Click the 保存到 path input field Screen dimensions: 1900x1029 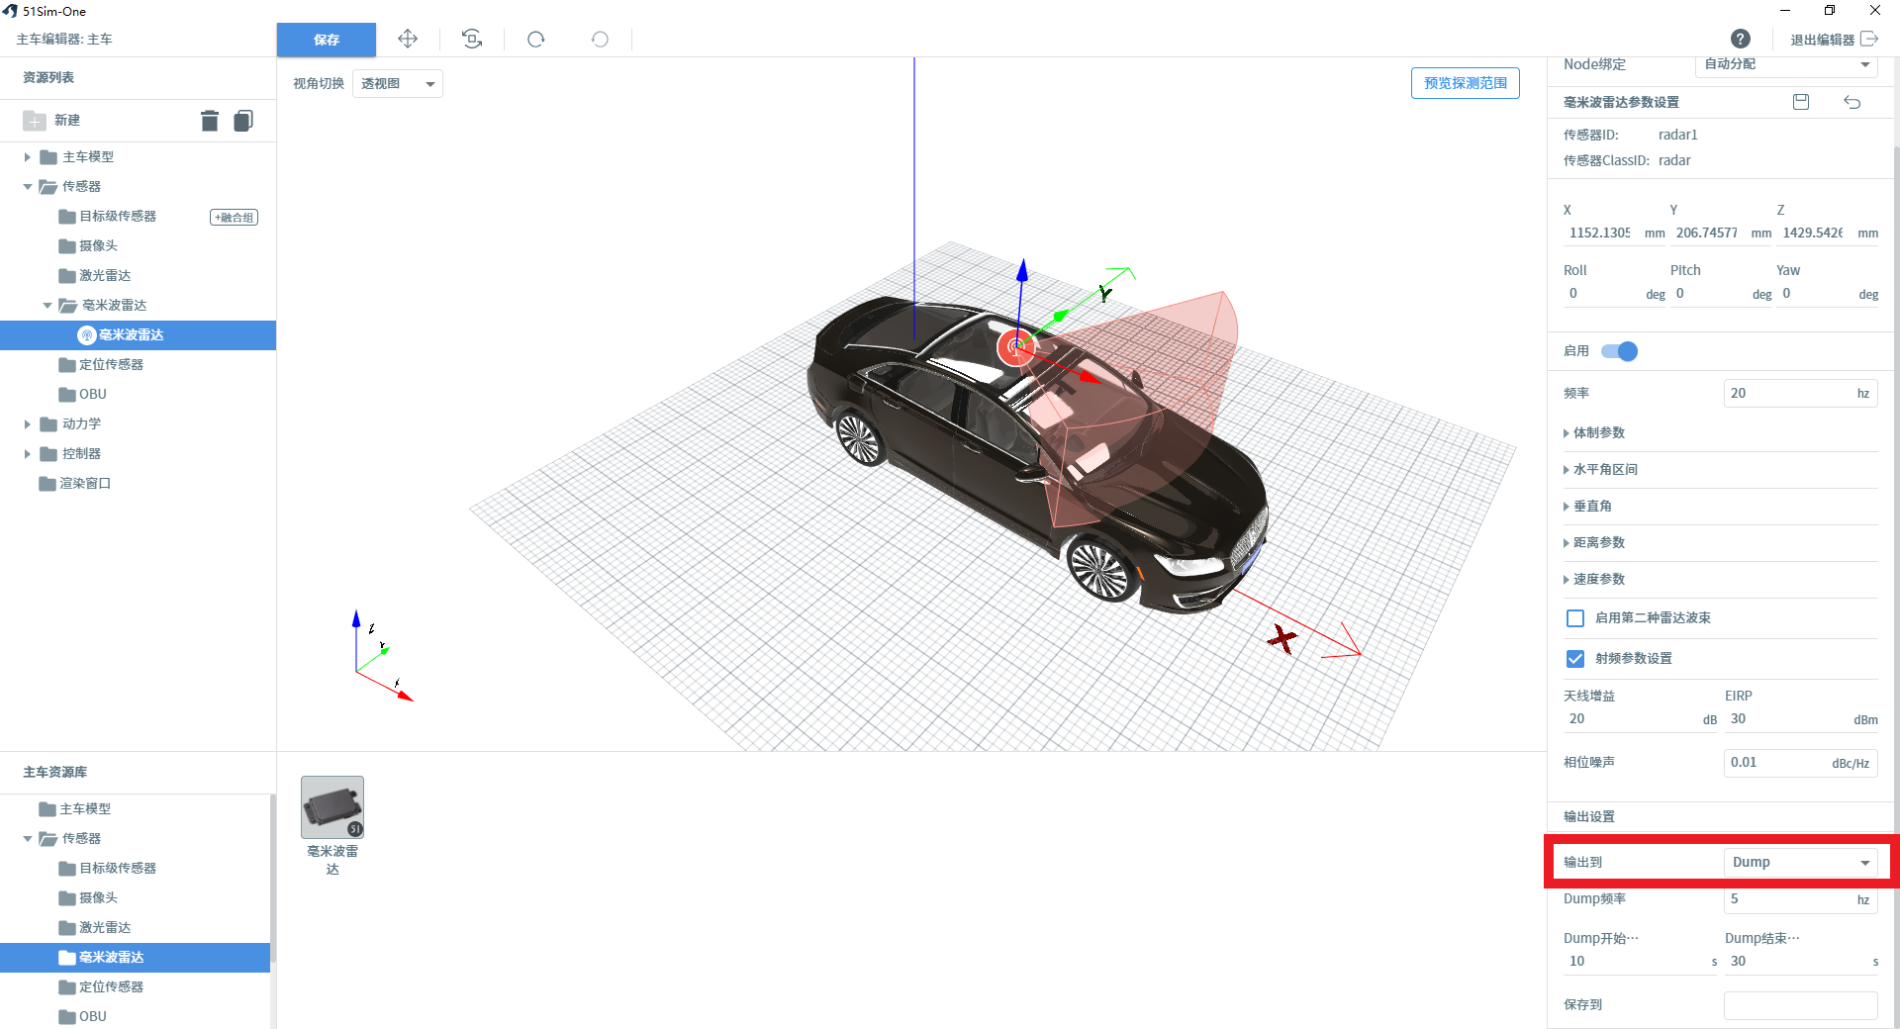point(1800,1005)
